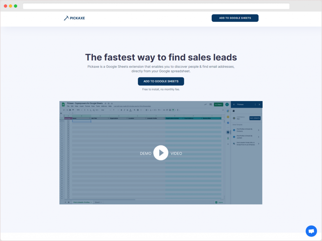Click the Pickaxe logo in the header
322x241 pixels.
[74, 18]
